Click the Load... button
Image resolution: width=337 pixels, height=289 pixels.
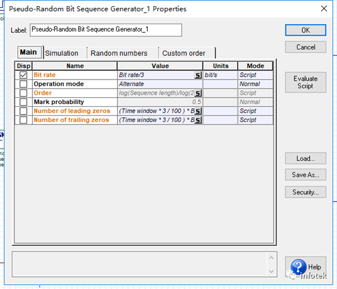[x=305, y=158]
